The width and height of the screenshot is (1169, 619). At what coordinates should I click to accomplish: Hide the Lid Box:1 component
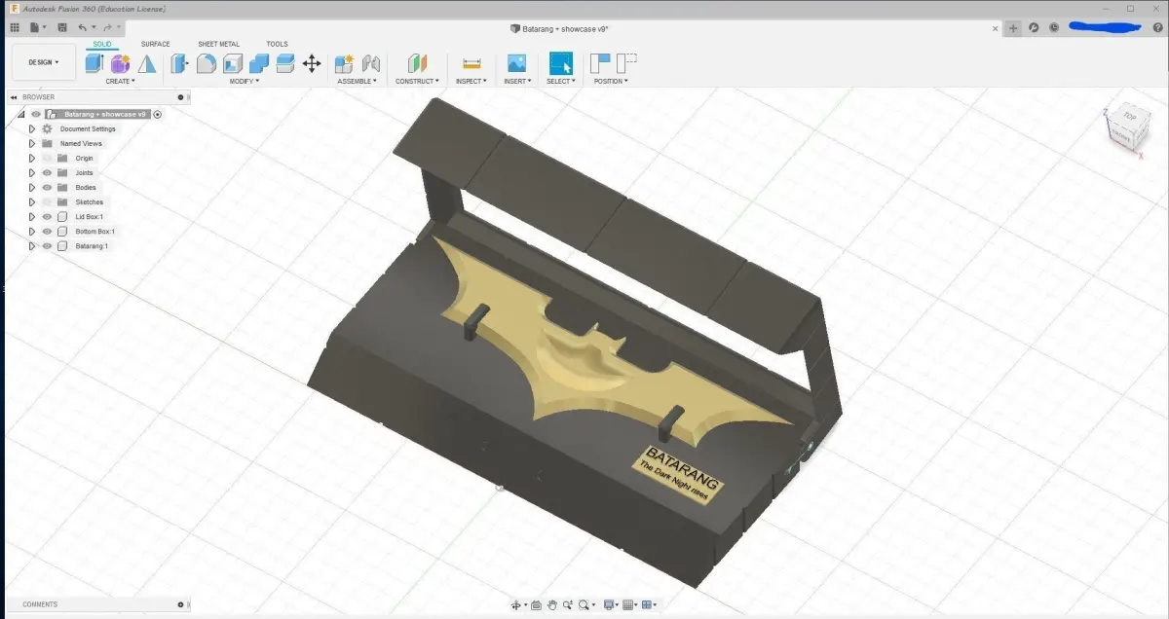[47, 216]
